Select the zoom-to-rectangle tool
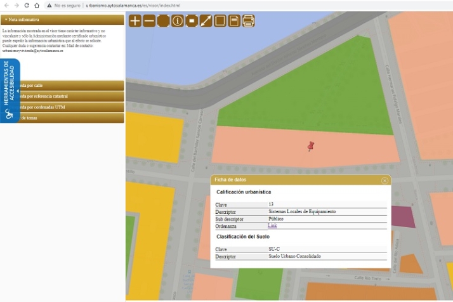 coord(192,21)
